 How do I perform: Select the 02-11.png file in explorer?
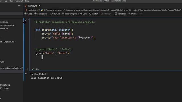click(4, 88)
